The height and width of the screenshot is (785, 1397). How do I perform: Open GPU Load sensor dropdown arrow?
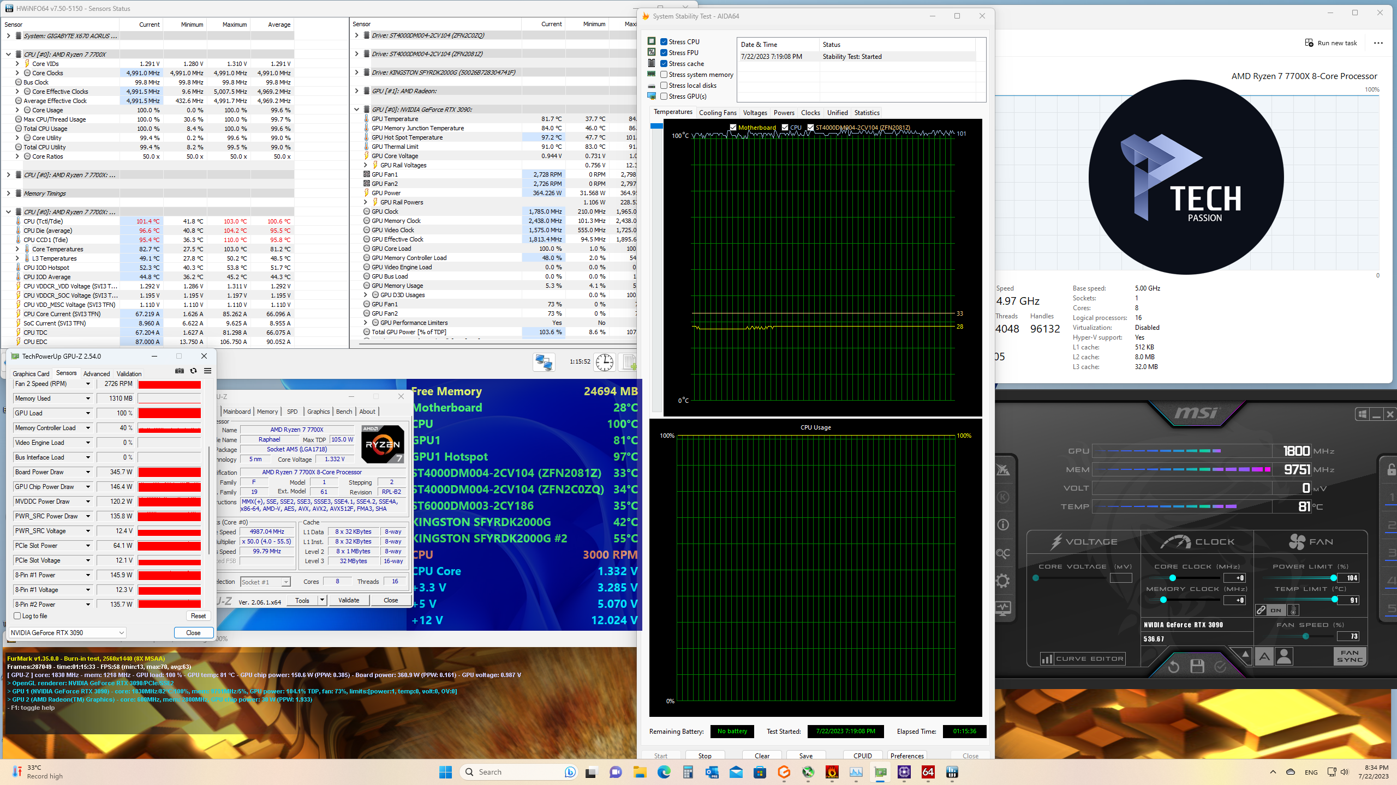[87, 413]
